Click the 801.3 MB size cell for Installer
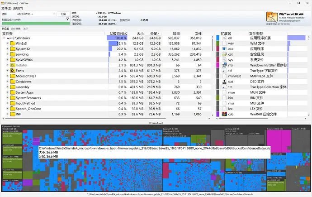Screen dimensions: 312x197 click(137, 65)
